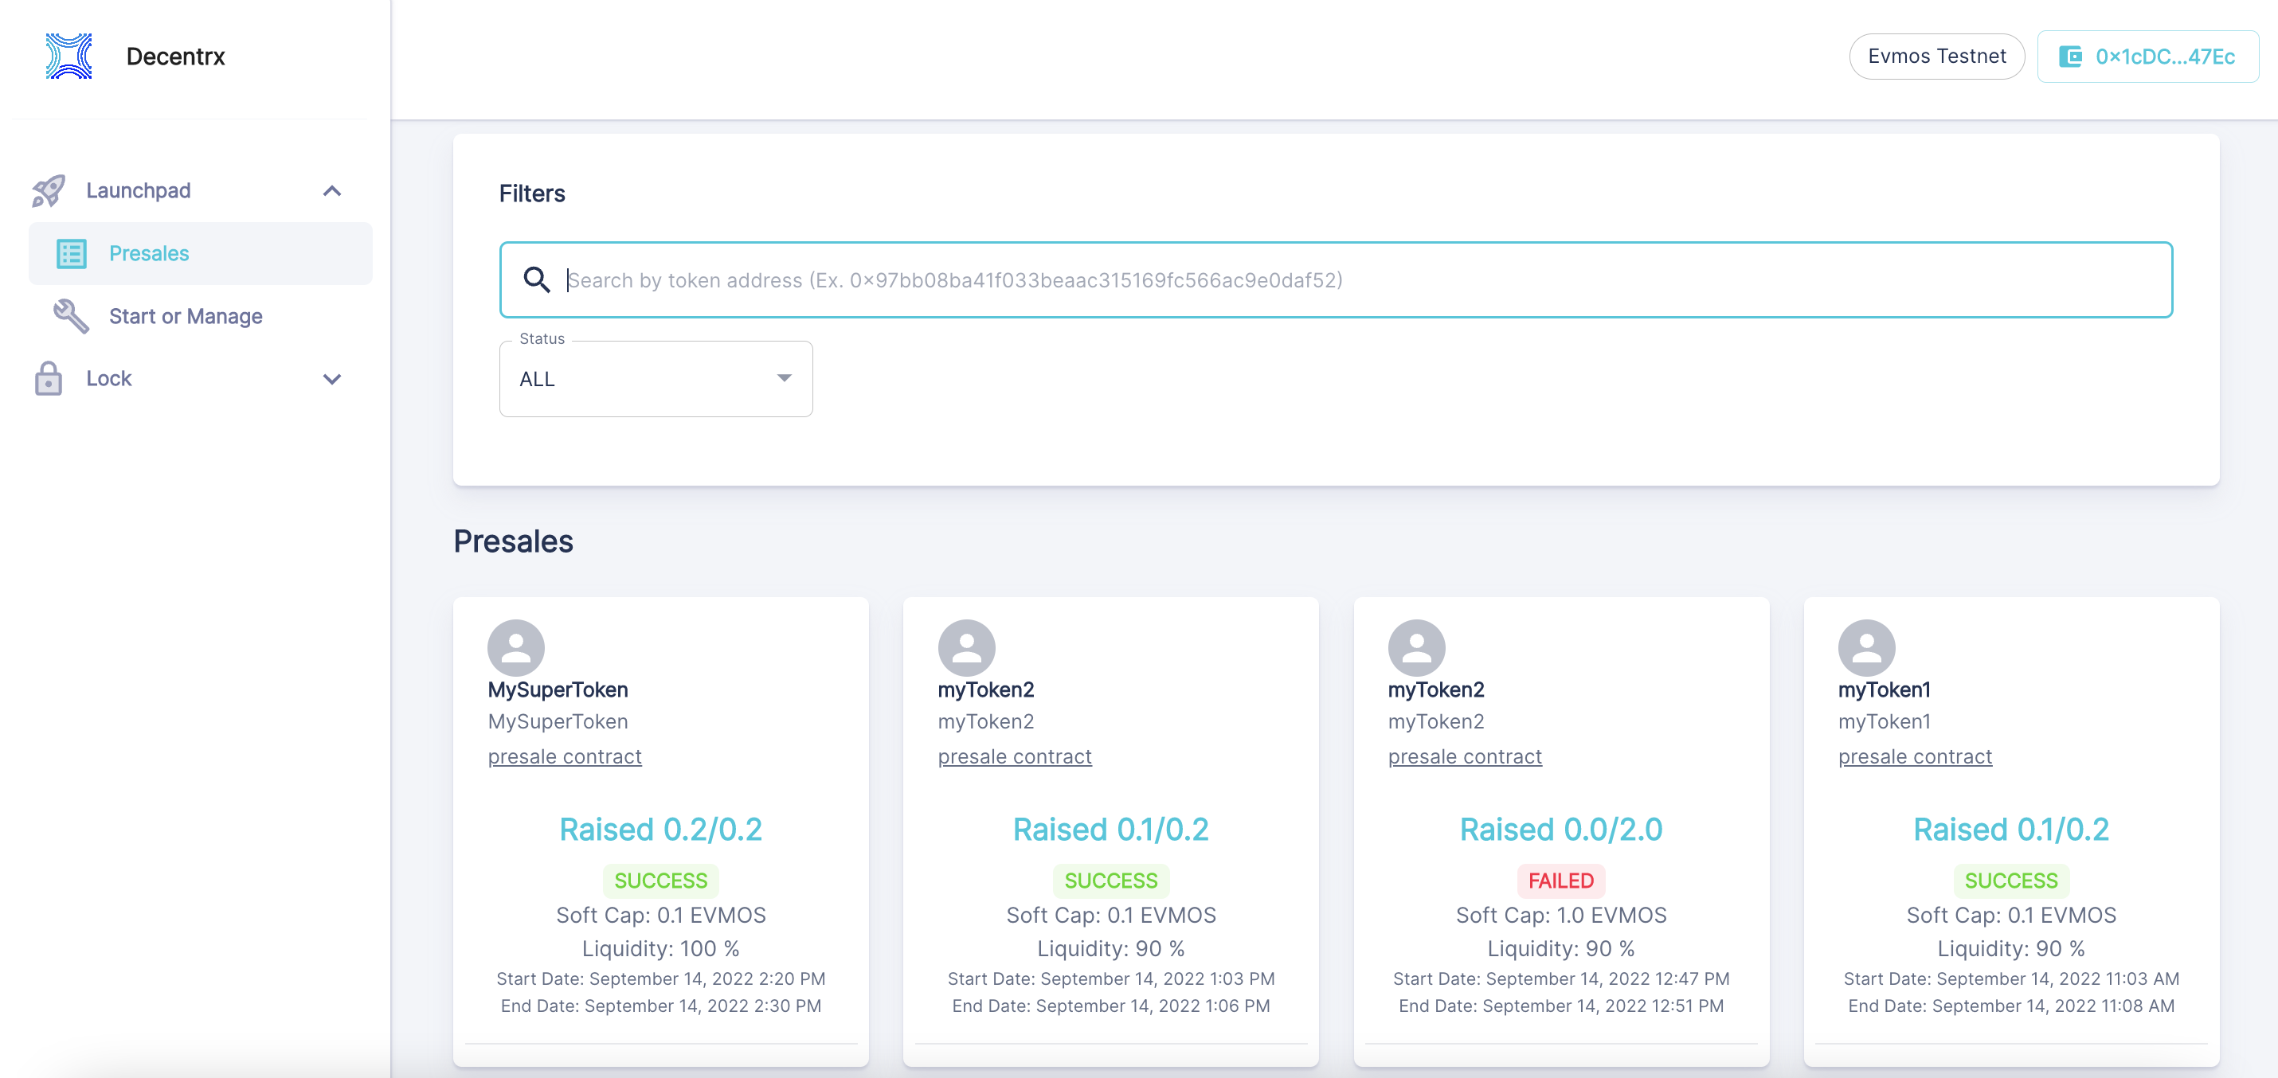This screenshot has height=1078, width=2278.
Task: Click the Launchpad rocket icon
Action: click(49, 191)
